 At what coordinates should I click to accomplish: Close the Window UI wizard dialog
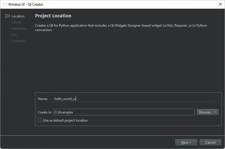[220, 4]
